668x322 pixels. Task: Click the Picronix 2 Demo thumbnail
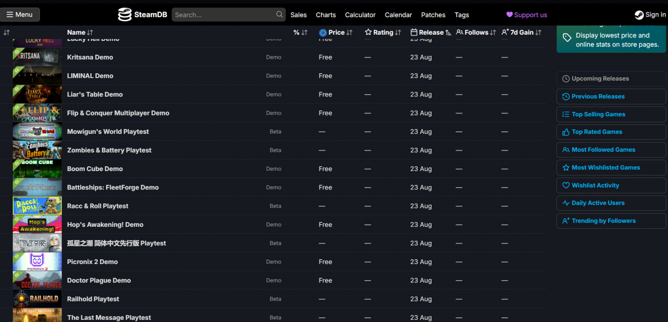coord(37,262)
